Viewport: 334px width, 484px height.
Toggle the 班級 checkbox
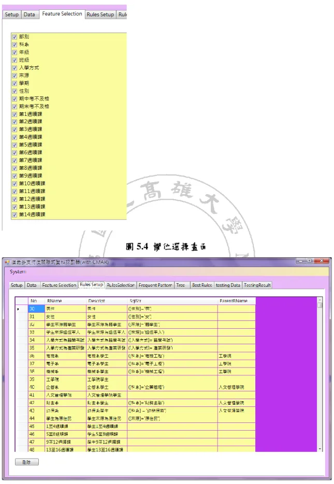14,60
